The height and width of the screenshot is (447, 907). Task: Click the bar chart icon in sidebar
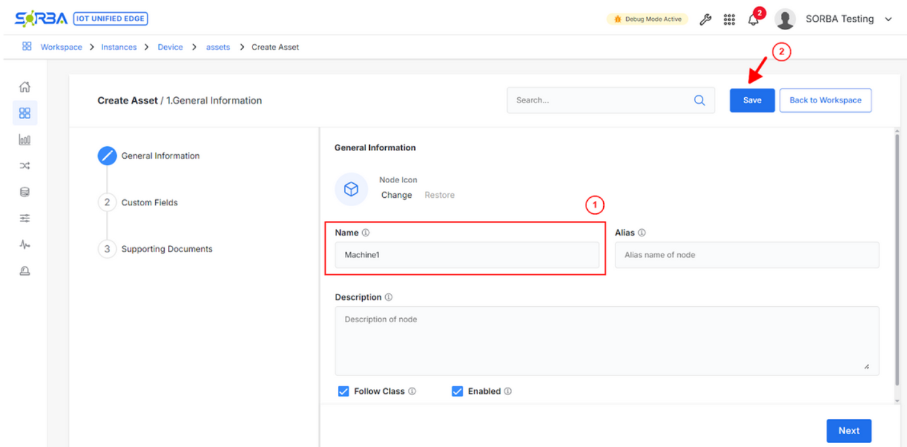coord(24,140)
